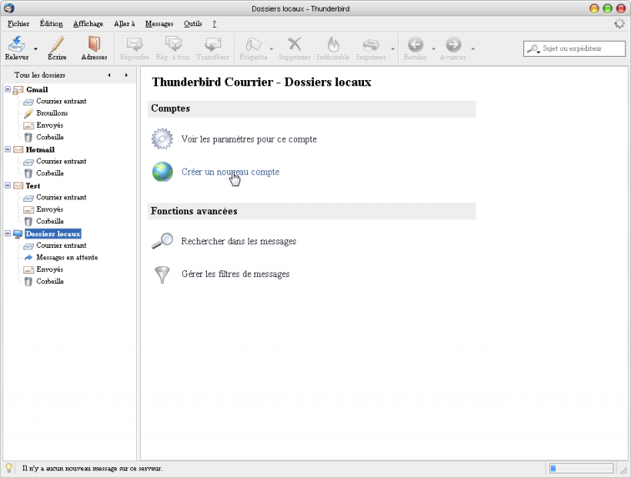Click the Écrire compose pencil icon

click(57, 44)
